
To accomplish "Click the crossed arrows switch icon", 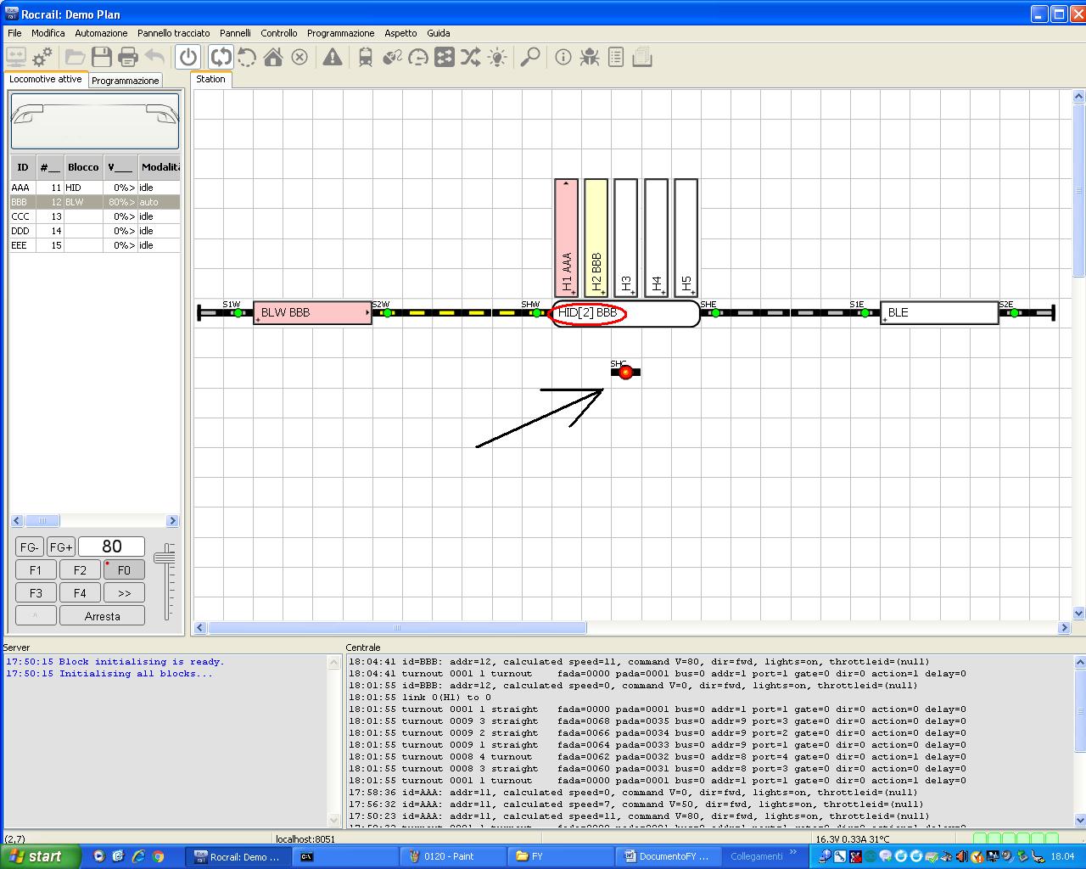I will pos(471,57).
